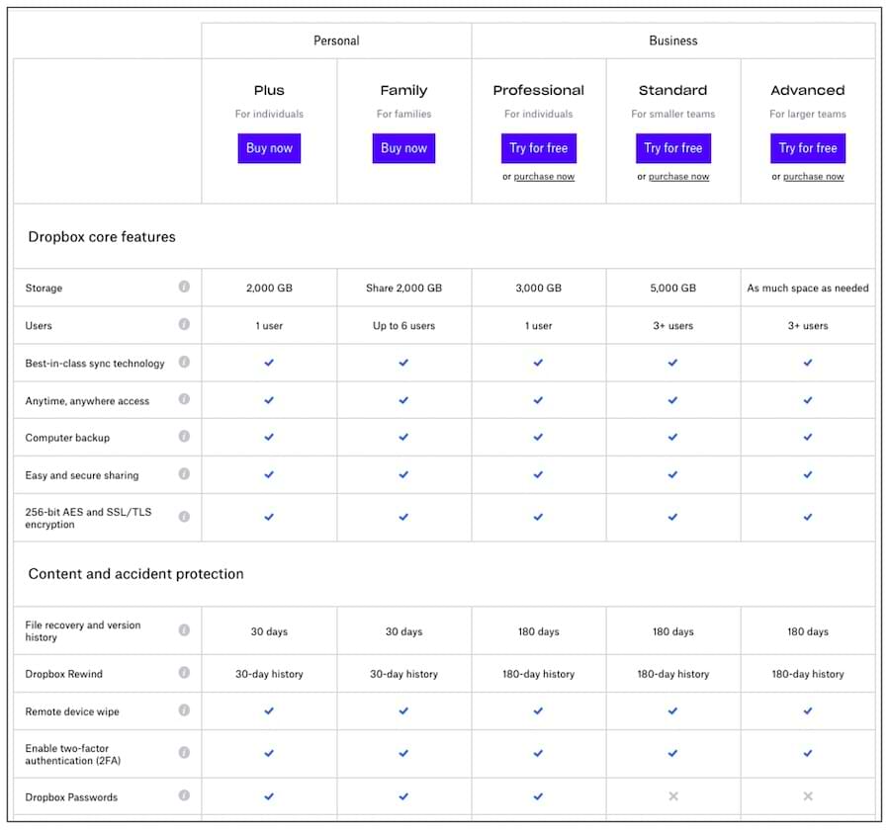Screen dimensions: 890x830
Task: Click the Advanced plan 180-day history cell
Action: point(808,674)
